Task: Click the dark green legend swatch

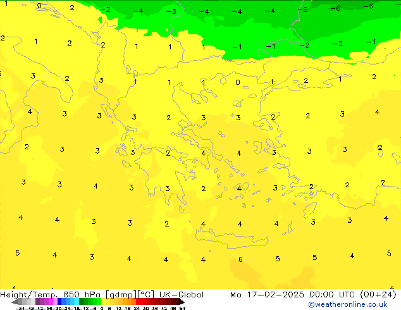Action: 82,302
